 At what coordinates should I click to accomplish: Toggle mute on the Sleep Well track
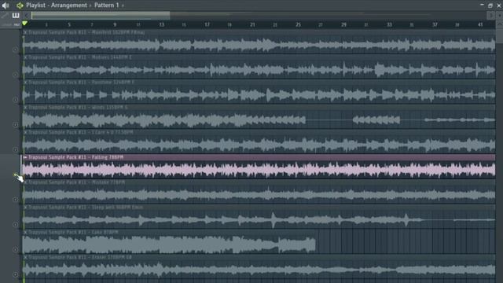click(15, 224)
